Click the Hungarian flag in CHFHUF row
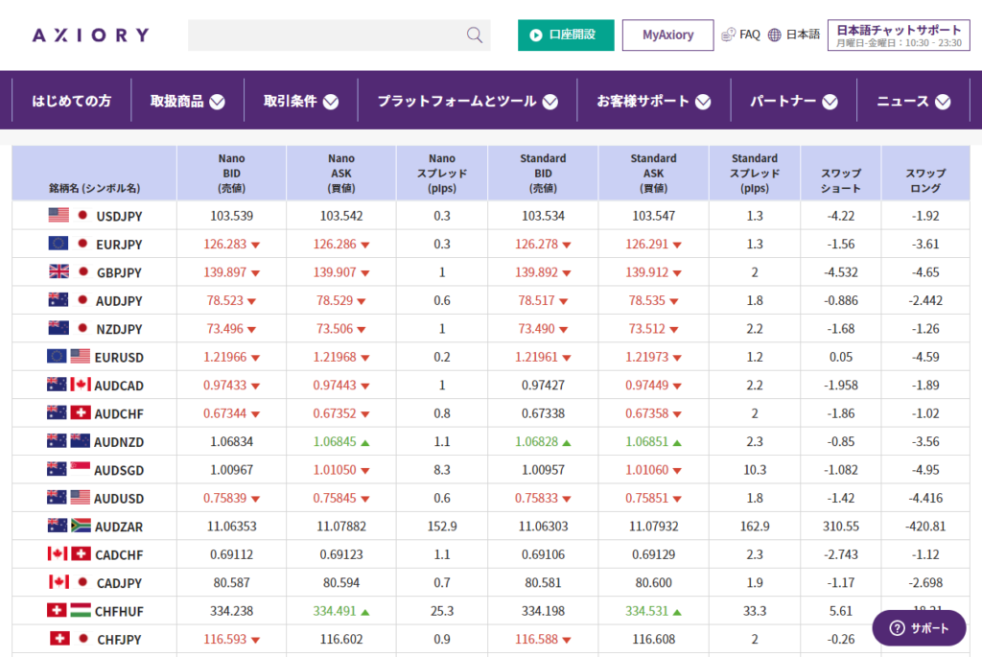This screenshot has height=657, width=982. [81, 610]
